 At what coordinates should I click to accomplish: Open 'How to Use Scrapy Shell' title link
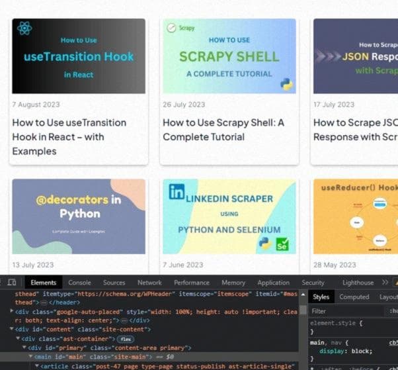click(x=223, y=130)
